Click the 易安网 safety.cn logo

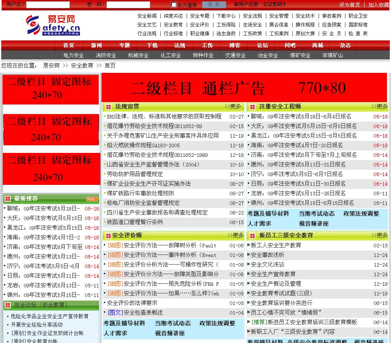pyautogui.click(x=53, y=25)
